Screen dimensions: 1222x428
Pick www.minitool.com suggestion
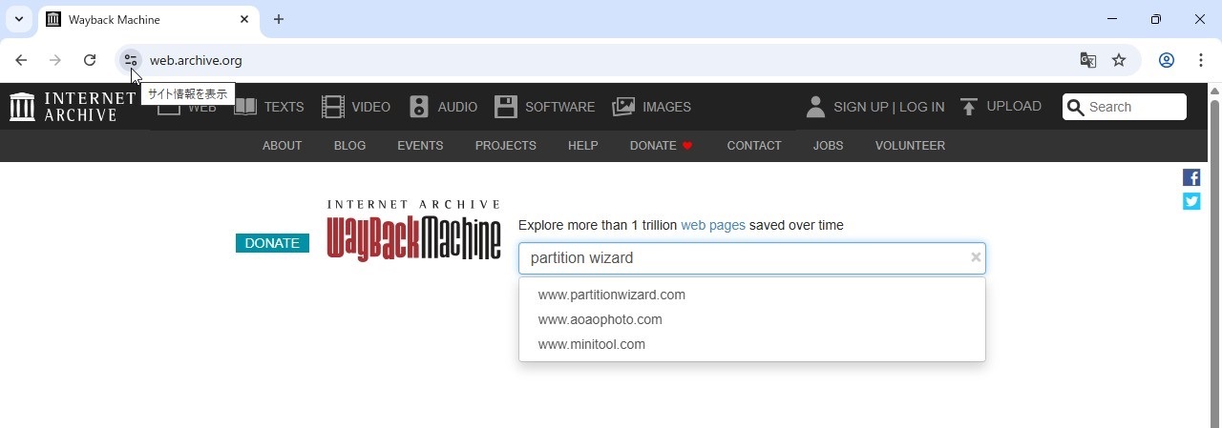pos(591,344)
